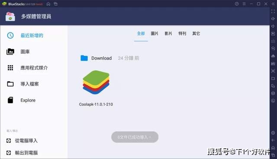Maximize the BlueStacks window
The height and width of the screenshot is (159, 277).
coord(259,4)
